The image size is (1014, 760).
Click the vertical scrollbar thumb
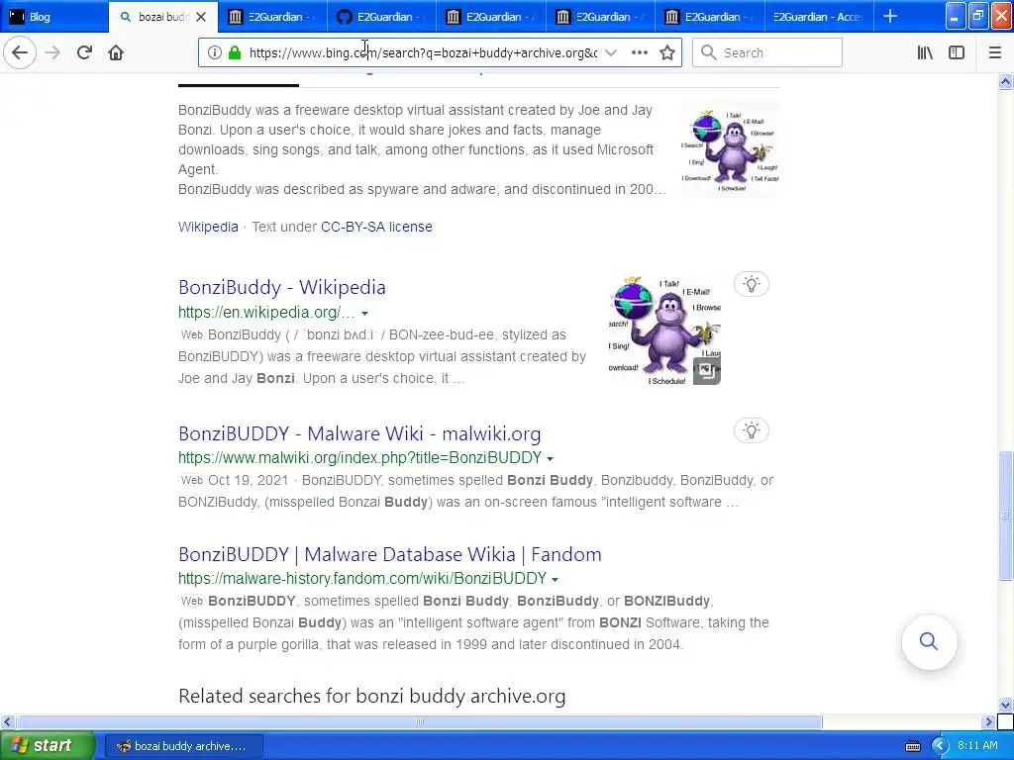click(x=1006, y=515)
